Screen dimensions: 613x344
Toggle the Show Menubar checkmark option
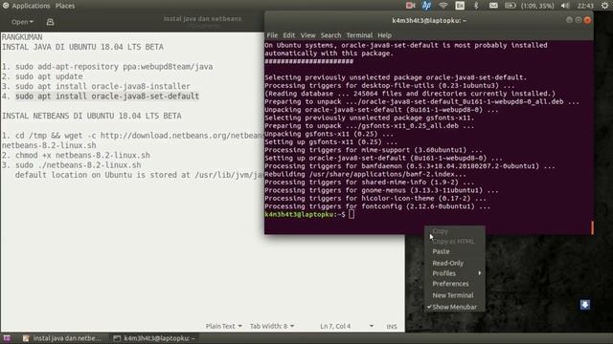[455, 307]
